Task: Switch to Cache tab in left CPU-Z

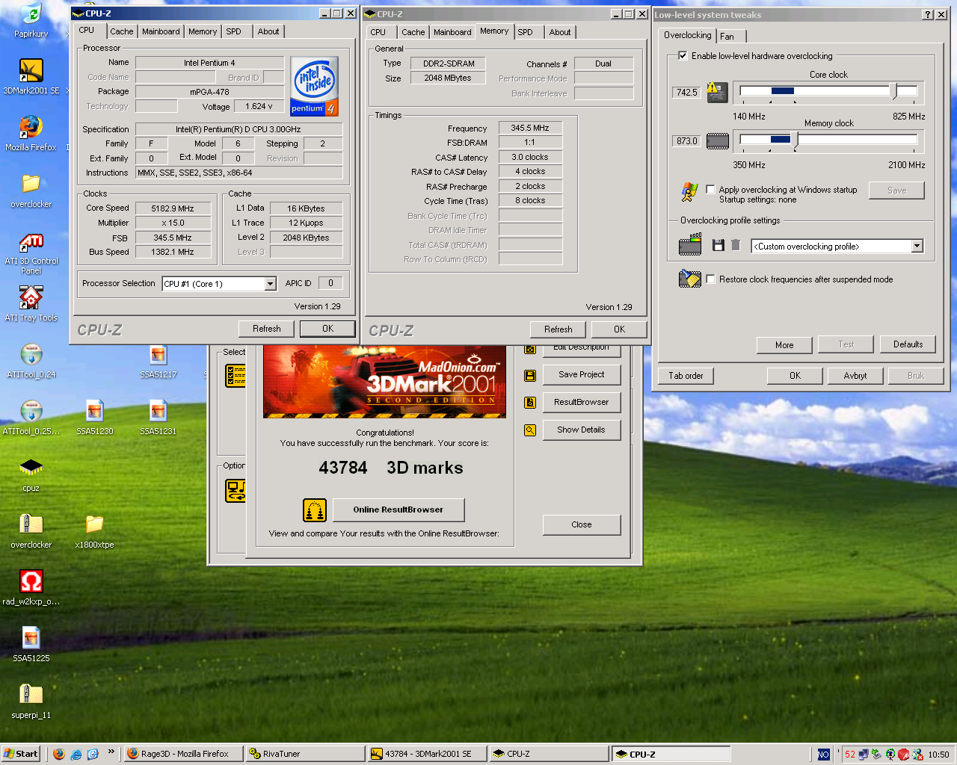Action: pyautogui.click(x=122, y=31)
